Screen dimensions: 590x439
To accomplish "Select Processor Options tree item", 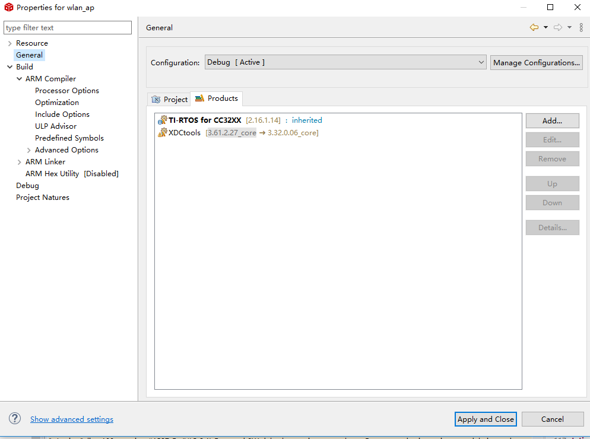I will 67,91.
